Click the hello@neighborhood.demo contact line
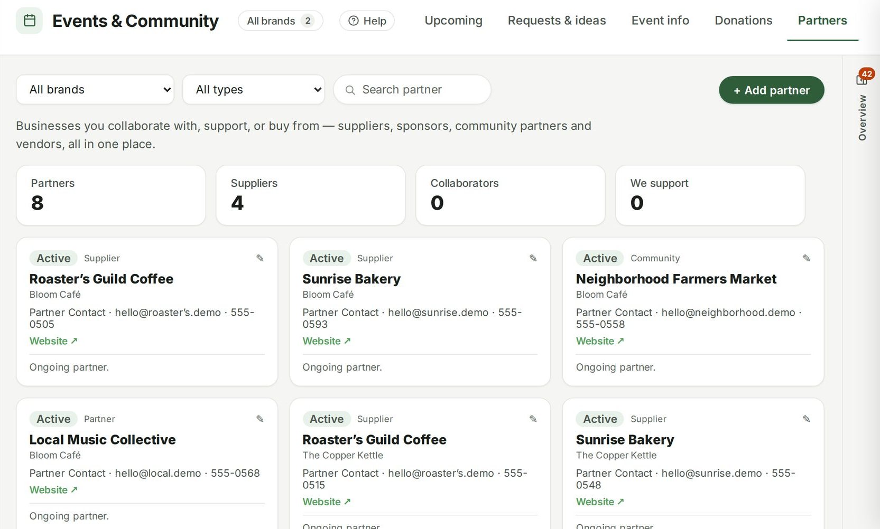 689,318
